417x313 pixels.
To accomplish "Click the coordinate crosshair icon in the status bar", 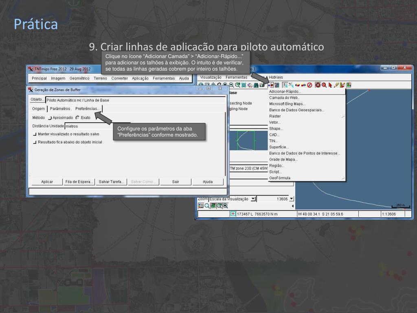I will click(x=233, y=214).
